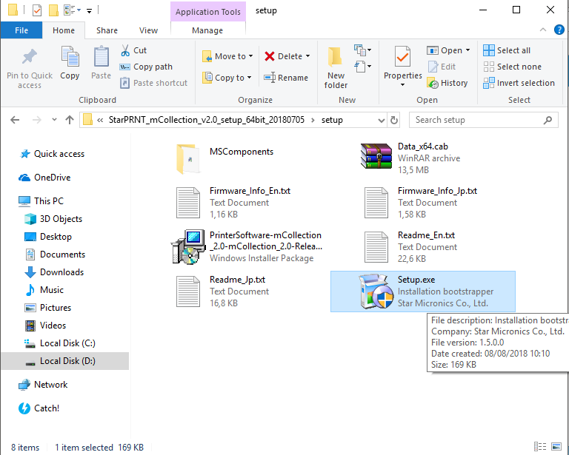Open Customize Quick Access Toolbar dropdown
The height and width of the screenshot is (455, 569).
[x=89, y=11]
